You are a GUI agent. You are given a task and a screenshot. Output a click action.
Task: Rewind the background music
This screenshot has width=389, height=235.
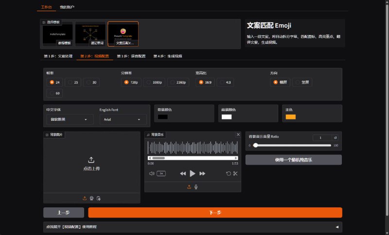(183, 174)
